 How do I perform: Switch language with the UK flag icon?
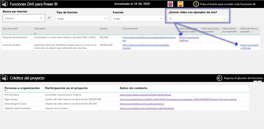pyautogui.click(x=170, y=4)
